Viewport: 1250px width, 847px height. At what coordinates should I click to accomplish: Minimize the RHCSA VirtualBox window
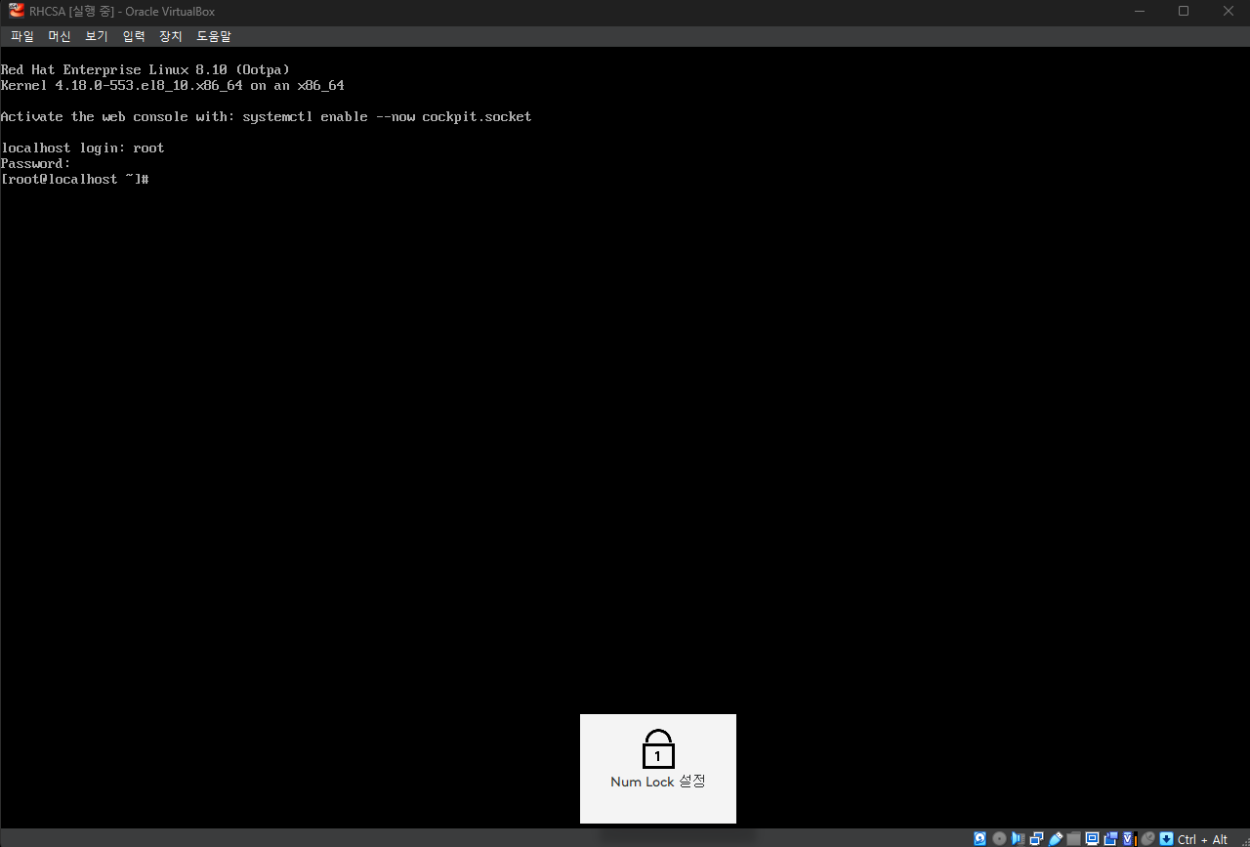click(x=1140, y=11)
